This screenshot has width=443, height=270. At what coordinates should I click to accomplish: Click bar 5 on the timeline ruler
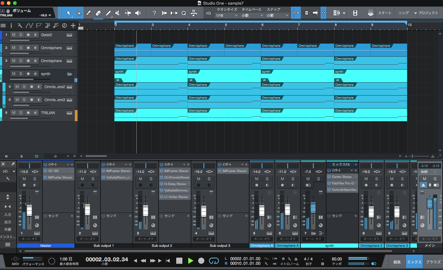point(226,25)
